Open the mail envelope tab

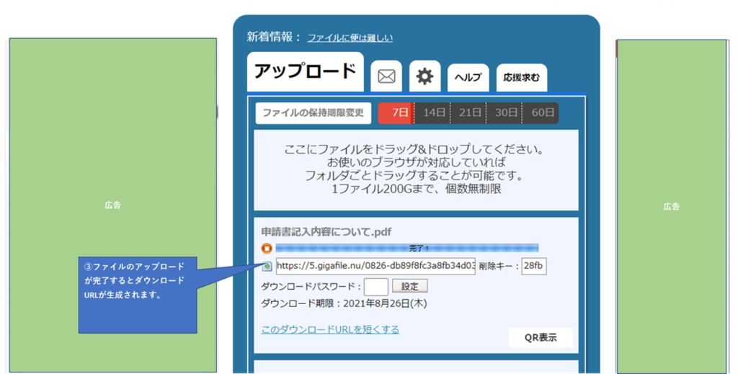386,76
